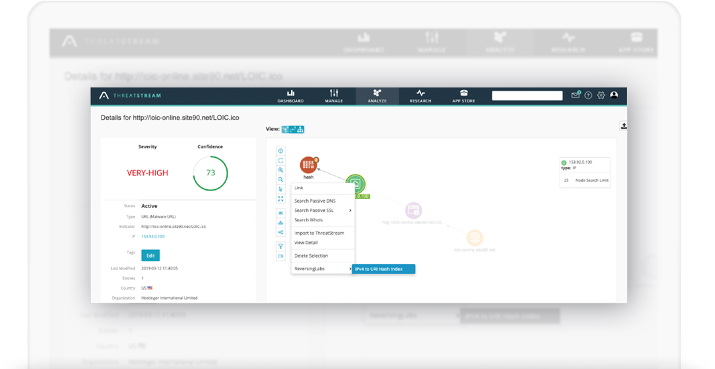This screenshot has height=369, width=715.
Task: Click the export upload icon
Action: pos(624,126)
